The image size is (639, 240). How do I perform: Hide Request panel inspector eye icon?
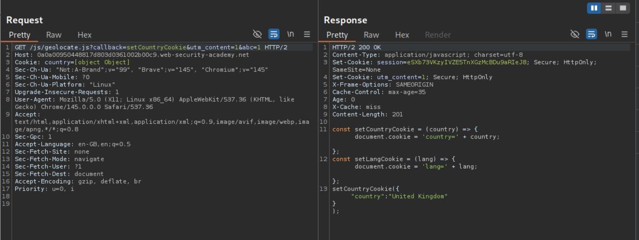coord(257,34)
